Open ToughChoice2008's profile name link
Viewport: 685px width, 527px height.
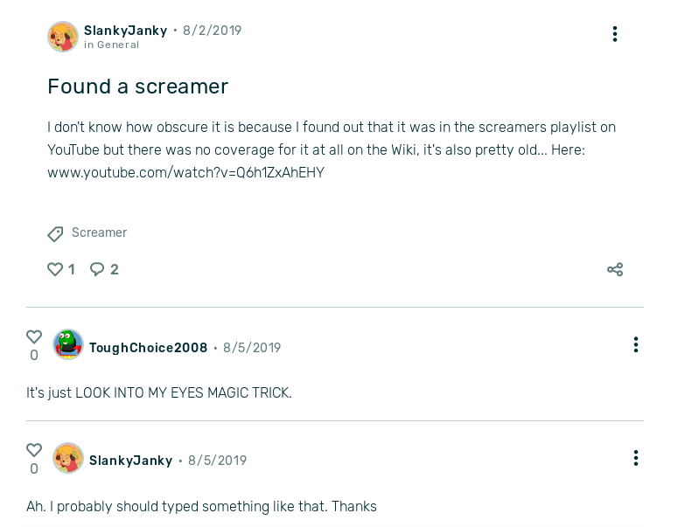pyautogui.click(x=148, y=348)
